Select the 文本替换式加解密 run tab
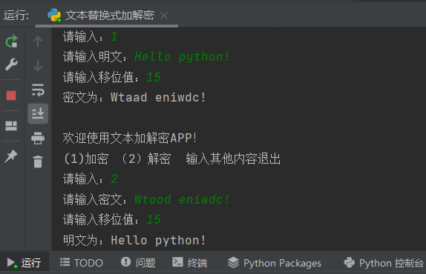This screenshot has height=274, width=426. coord(102,15)
